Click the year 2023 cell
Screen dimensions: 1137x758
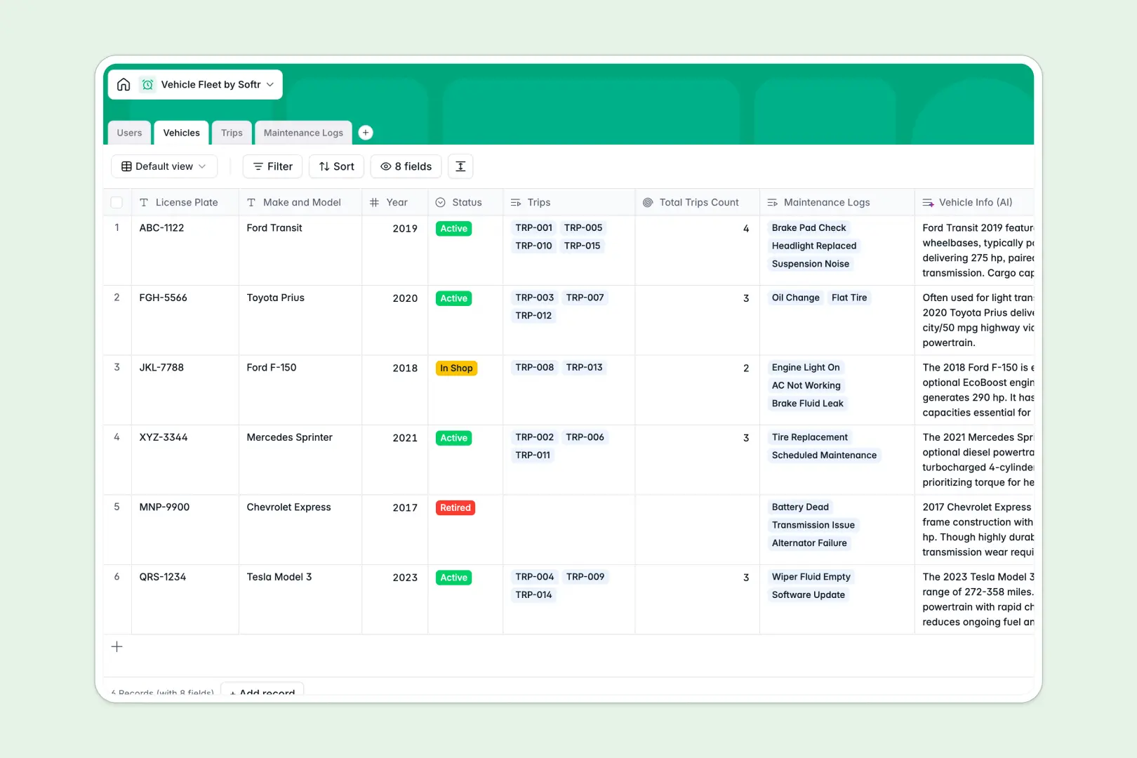(x=395, y=599)
